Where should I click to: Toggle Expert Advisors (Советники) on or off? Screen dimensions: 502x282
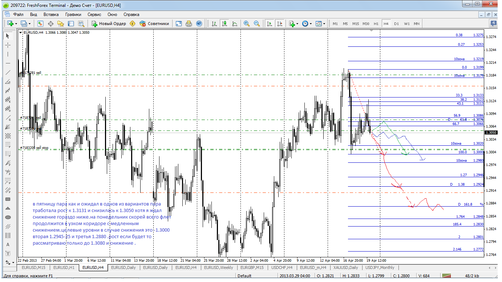pyautogui.click(x=154, y=24)
